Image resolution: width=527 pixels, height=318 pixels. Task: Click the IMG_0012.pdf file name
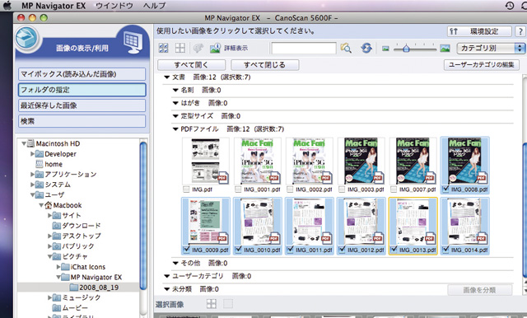point(366,250)
